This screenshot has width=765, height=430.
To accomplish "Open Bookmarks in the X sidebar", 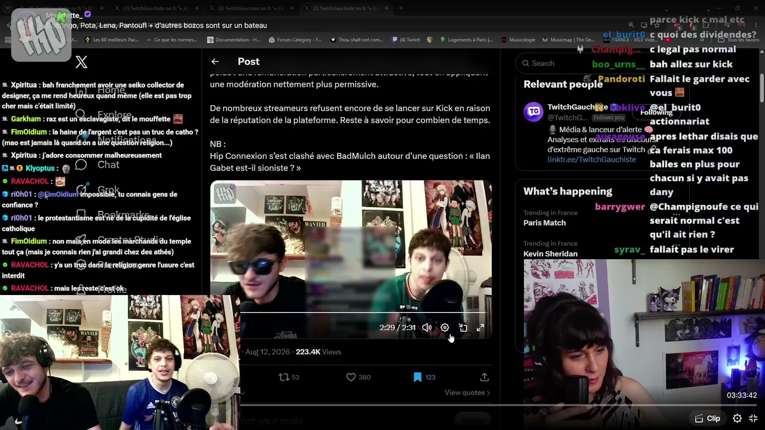I will coord(113,215).
